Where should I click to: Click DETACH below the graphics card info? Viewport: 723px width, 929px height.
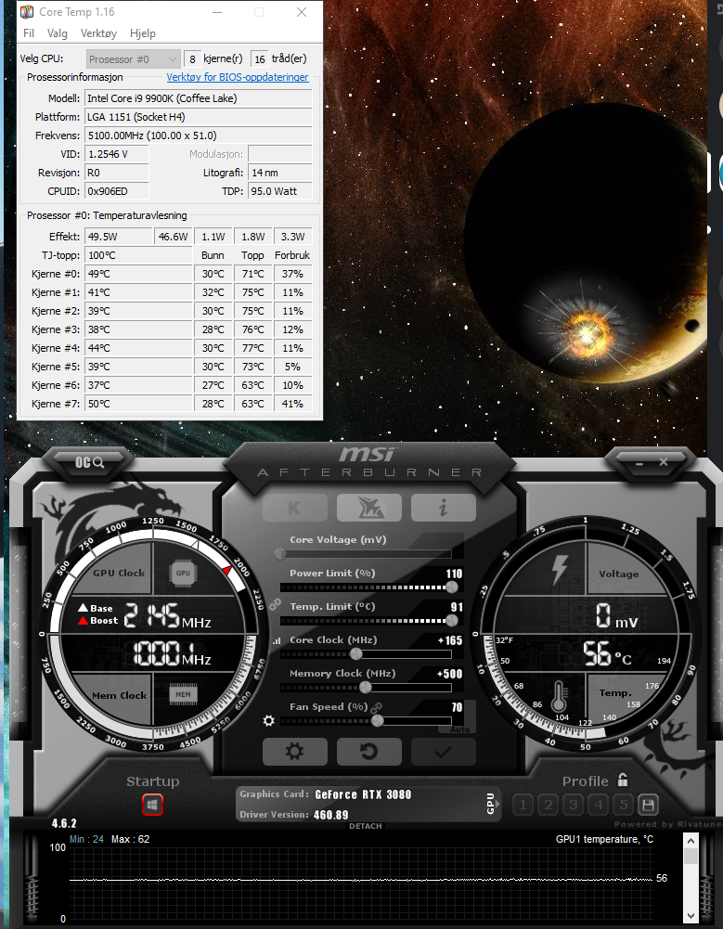[x=365, y=826]
